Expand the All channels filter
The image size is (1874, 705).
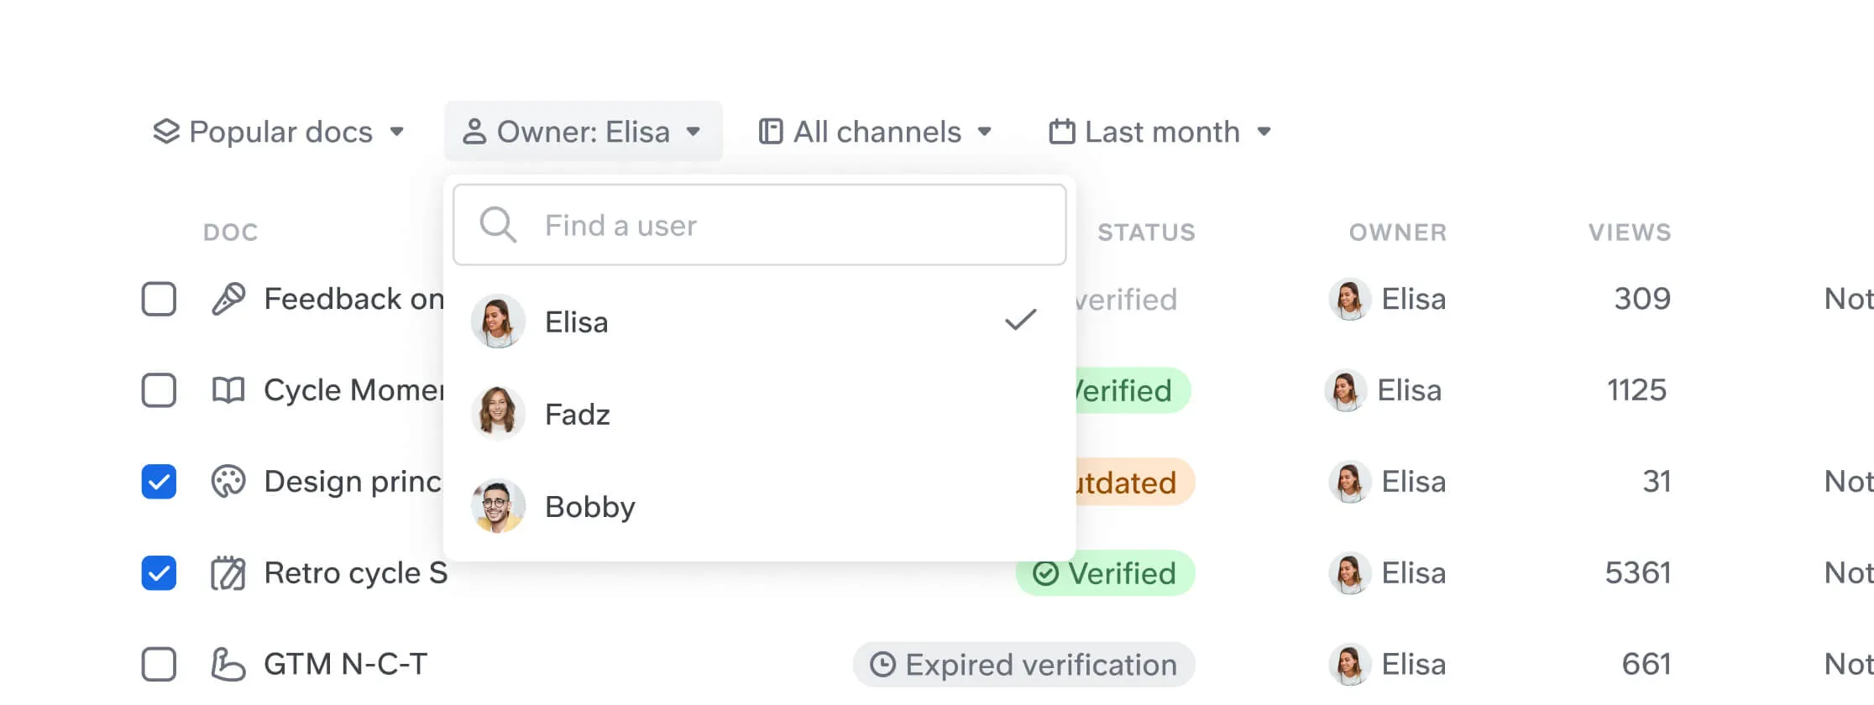[x=876, y=132]
